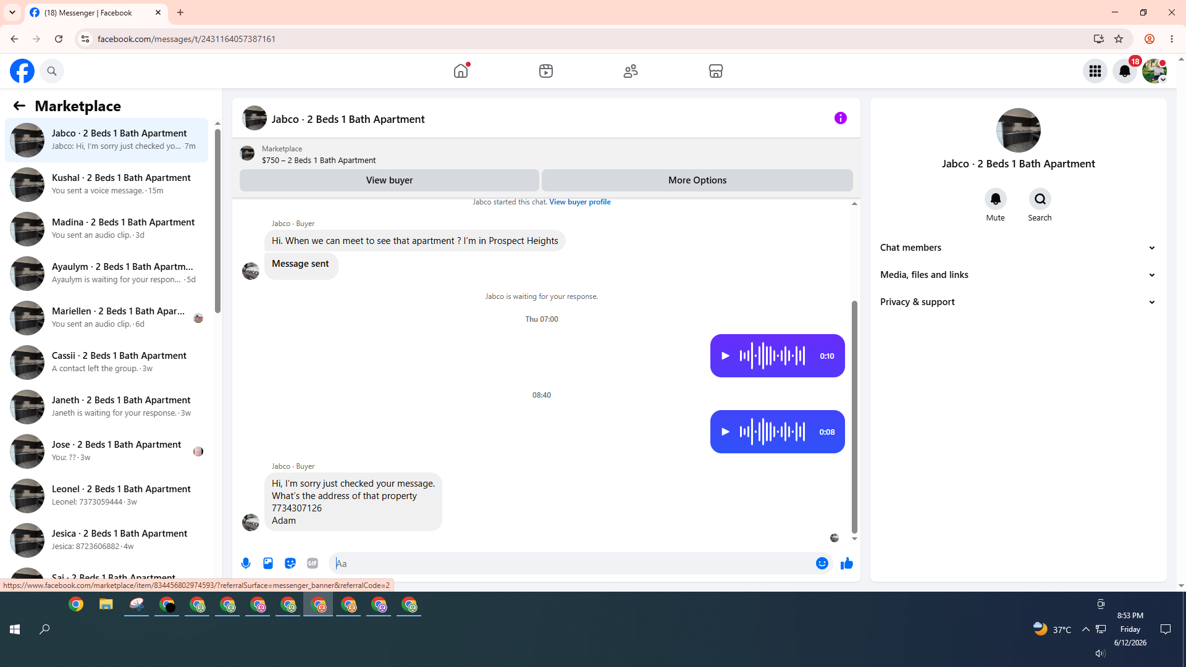1186x667 pixels.
Task: Open Windows notification center
Action: pos(1166,629)
